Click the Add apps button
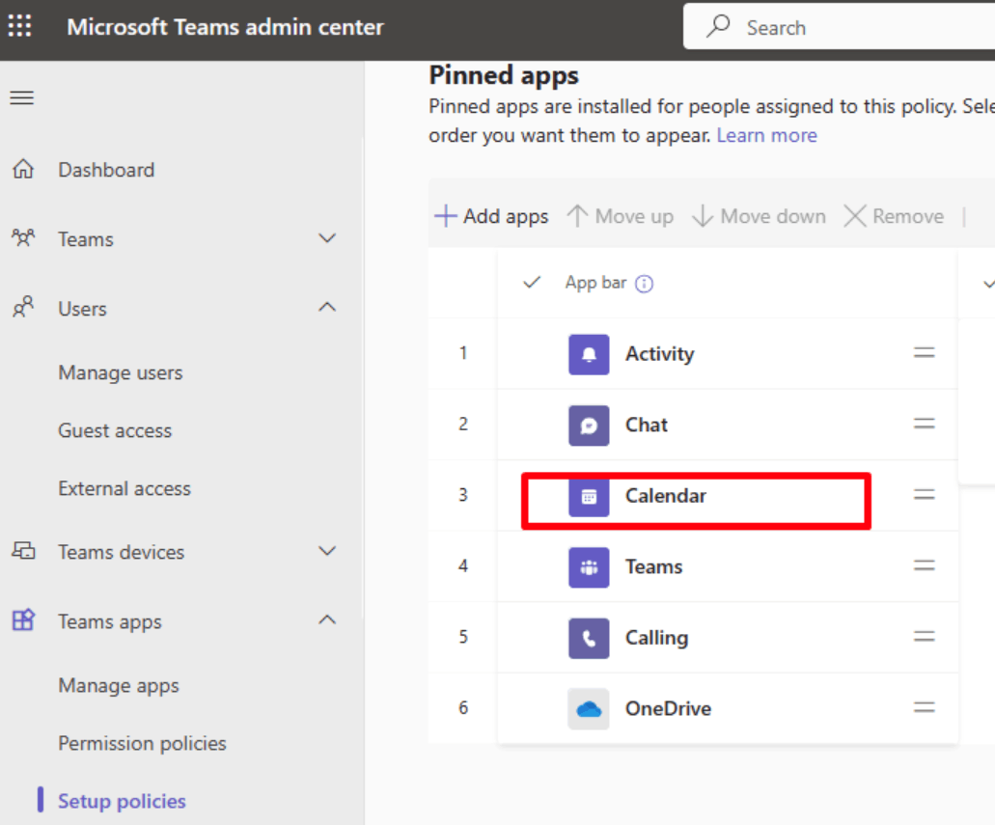The image size is (995, 825). coord(492,216)
